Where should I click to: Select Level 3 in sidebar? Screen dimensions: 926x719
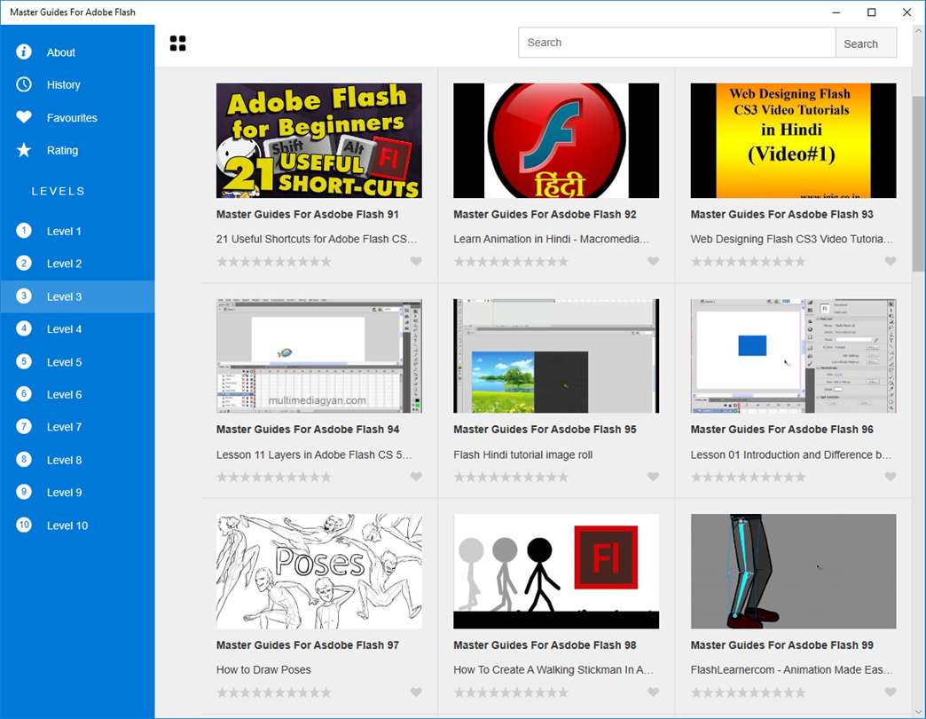[x=77, y=296]
